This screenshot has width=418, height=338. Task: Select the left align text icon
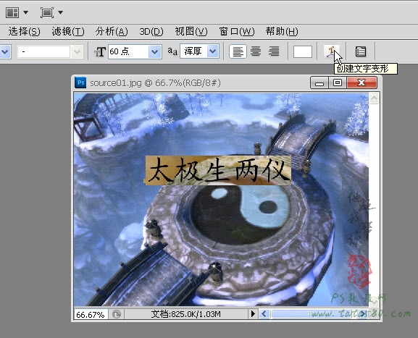(238, 51)
